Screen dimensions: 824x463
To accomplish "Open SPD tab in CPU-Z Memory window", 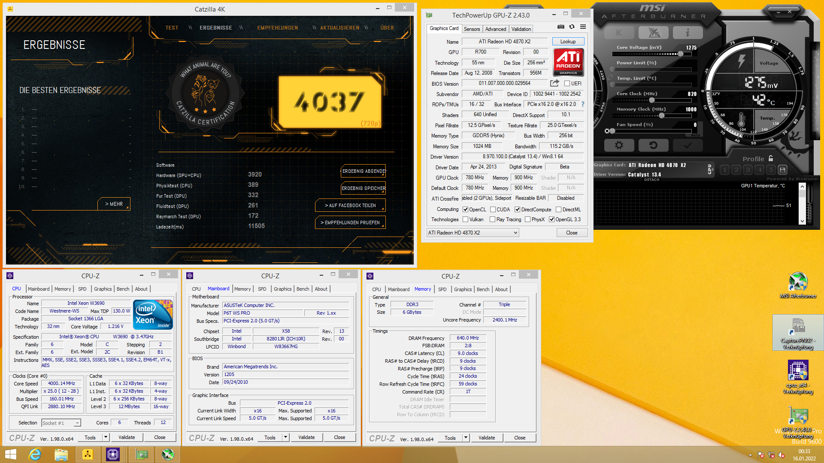I will 442,289.
